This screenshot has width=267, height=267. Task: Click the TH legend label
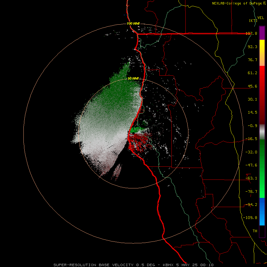coord(255,231)
